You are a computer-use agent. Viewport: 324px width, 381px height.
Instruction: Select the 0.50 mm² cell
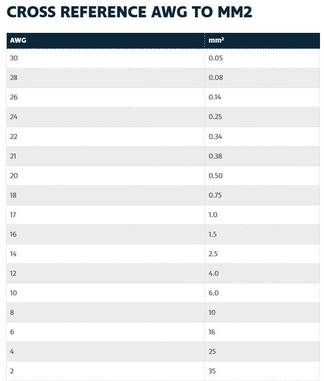click(x=216, y=175)
